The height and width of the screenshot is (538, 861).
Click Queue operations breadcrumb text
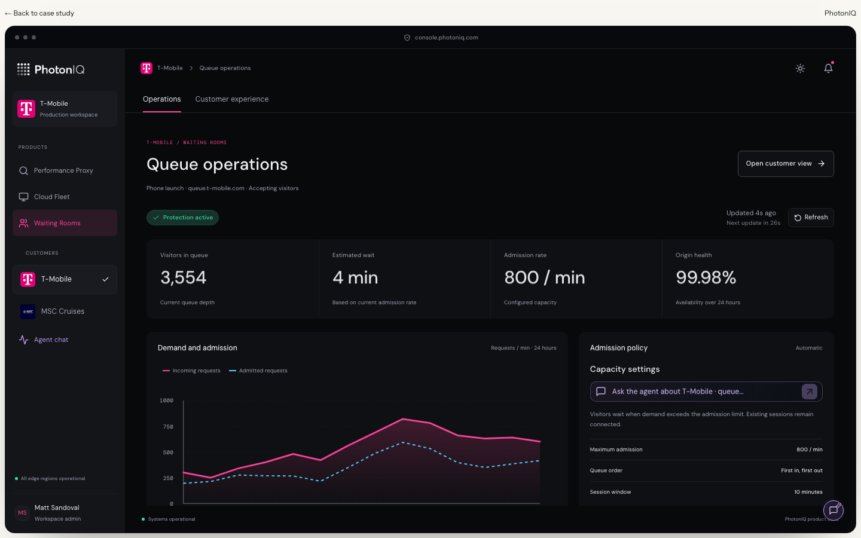point(225,68)
